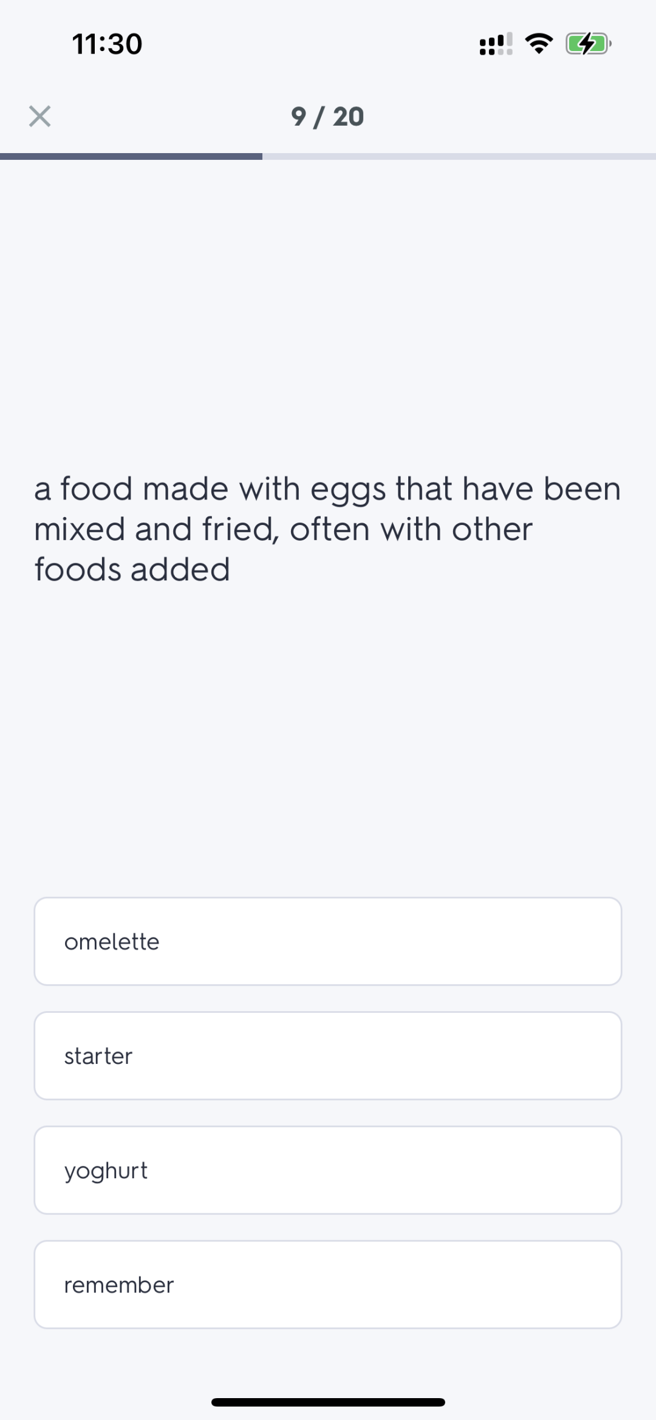Tap the total question count "20"
656x1420 pixels.
point(349,117)
